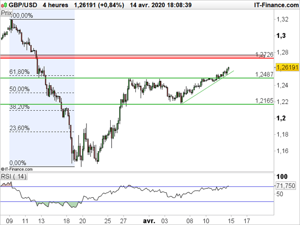This screenshot has height=225, width=300.
Task: Click the 38,20% Fibonacci label
Action: (x=19, y=107)
